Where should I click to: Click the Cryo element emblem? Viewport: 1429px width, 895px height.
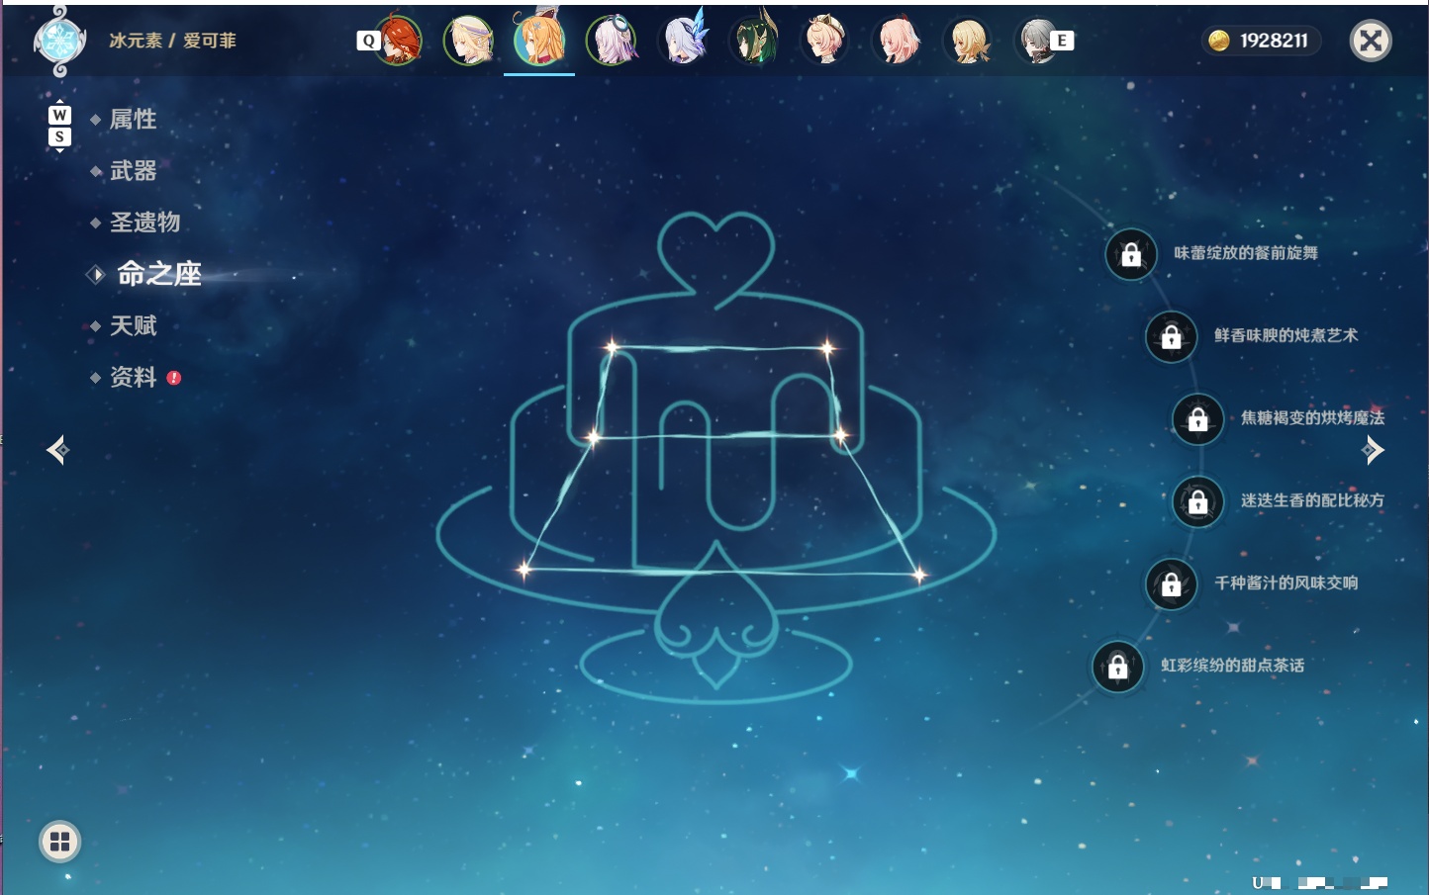[x=59, y=42]
